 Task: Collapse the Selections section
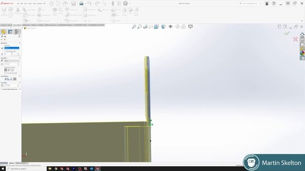[20, 43]
